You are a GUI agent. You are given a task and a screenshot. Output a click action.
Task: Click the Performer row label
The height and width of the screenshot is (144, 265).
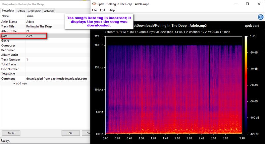(x=8, y=50)
